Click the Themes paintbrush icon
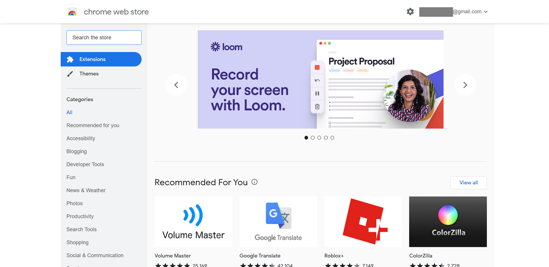 pos(70,74)
